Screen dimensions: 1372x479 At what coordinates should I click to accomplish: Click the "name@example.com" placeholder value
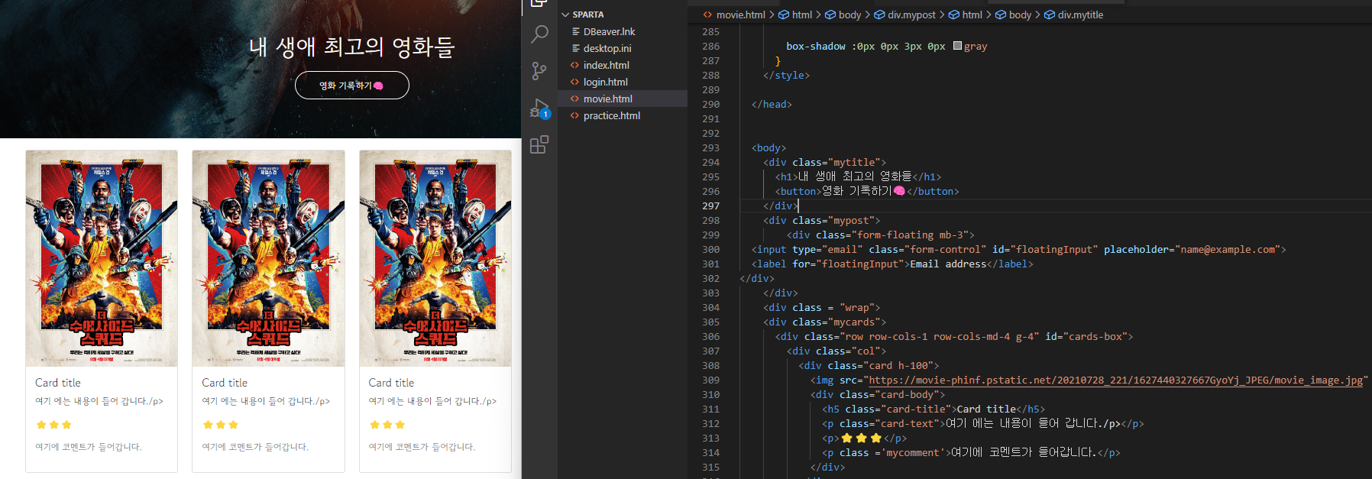1228,249
